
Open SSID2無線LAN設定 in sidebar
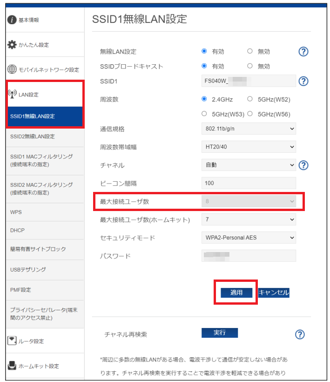(45, 136)
